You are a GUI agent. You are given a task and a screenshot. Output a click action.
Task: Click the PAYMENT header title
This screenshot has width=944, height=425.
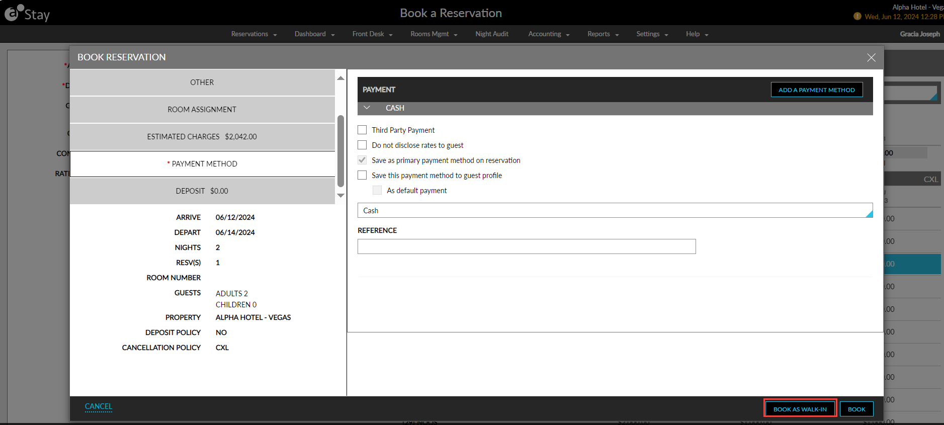[379, 90]
